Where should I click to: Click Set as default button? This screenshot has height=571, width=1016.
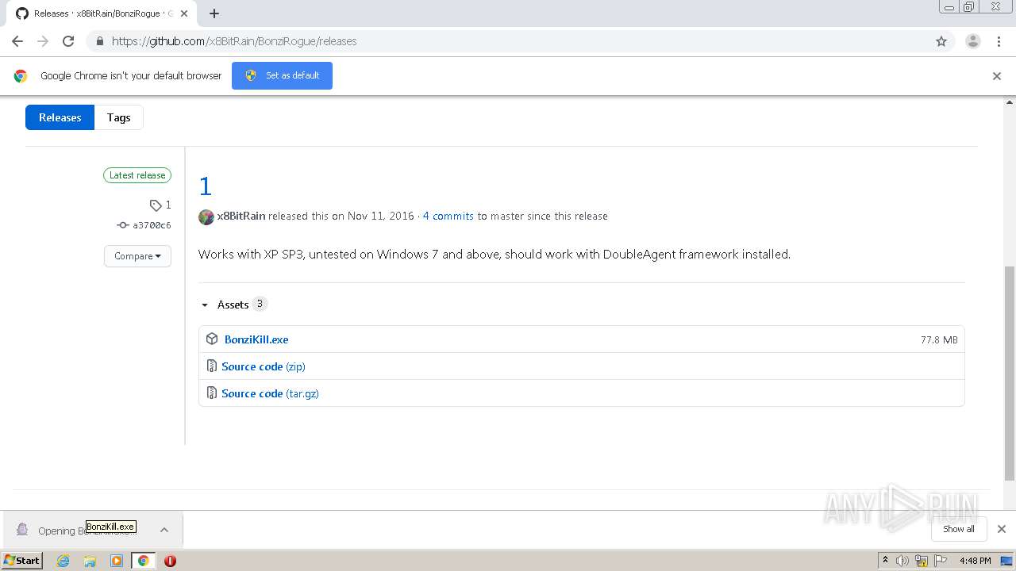coord(282,75)
